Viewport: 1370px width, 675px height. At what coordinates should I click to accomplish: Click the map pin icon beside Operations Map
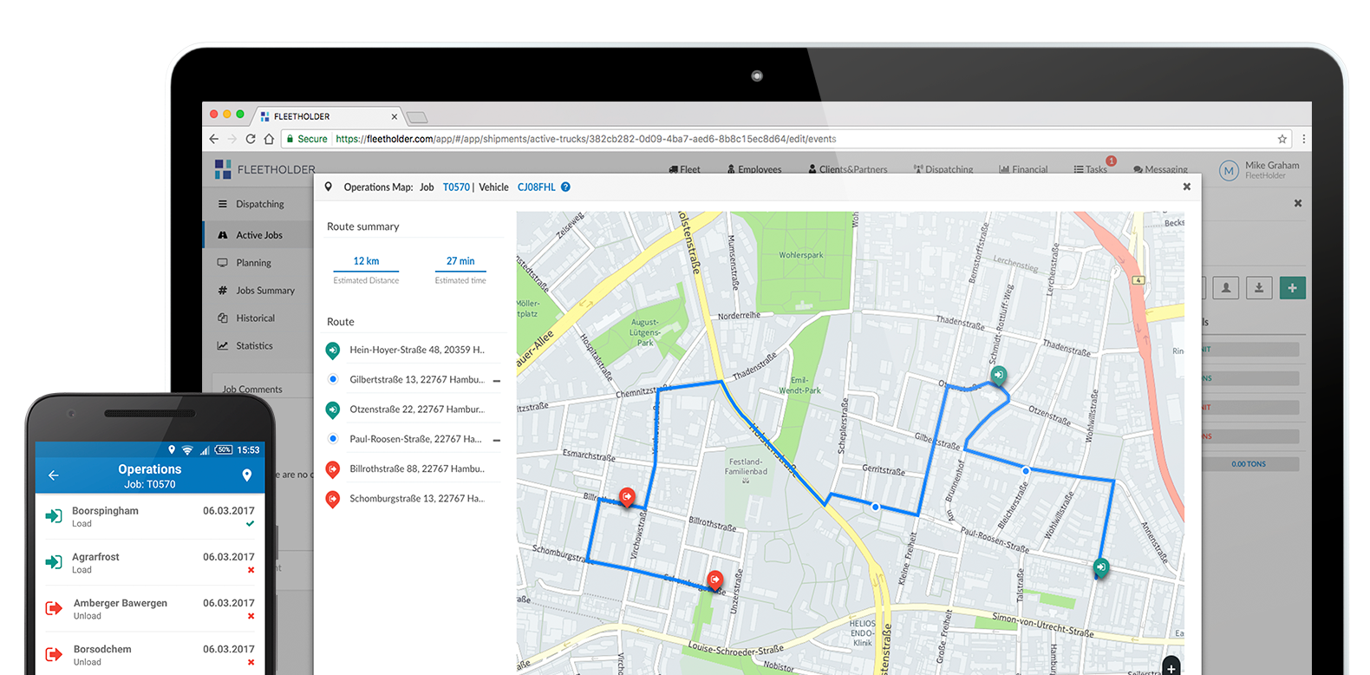coord(329,187)
